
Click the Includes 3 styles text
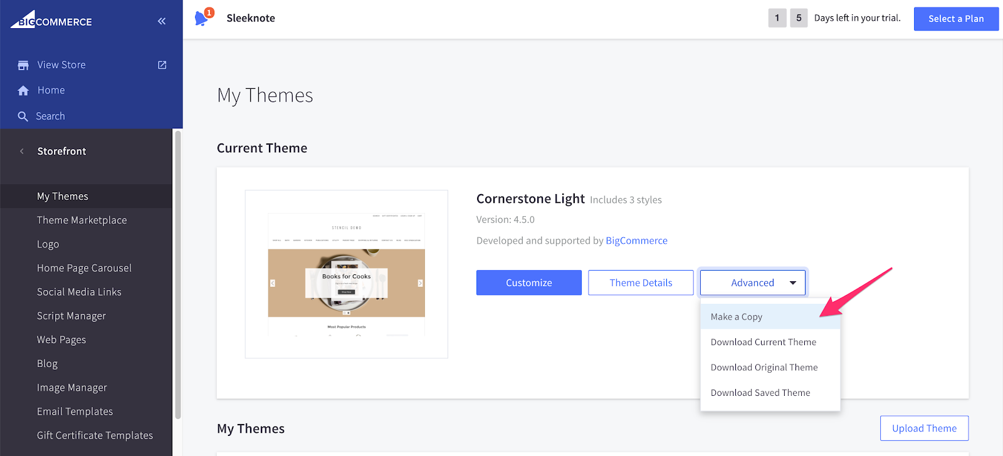click(x=626, y=200)
